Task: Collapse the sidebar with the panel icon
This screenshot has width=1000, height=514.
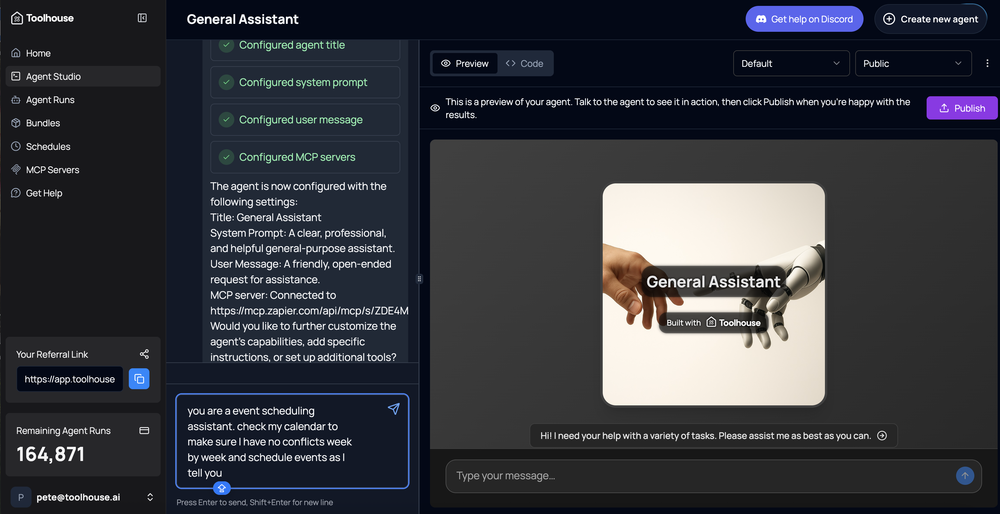Action: 142,18
